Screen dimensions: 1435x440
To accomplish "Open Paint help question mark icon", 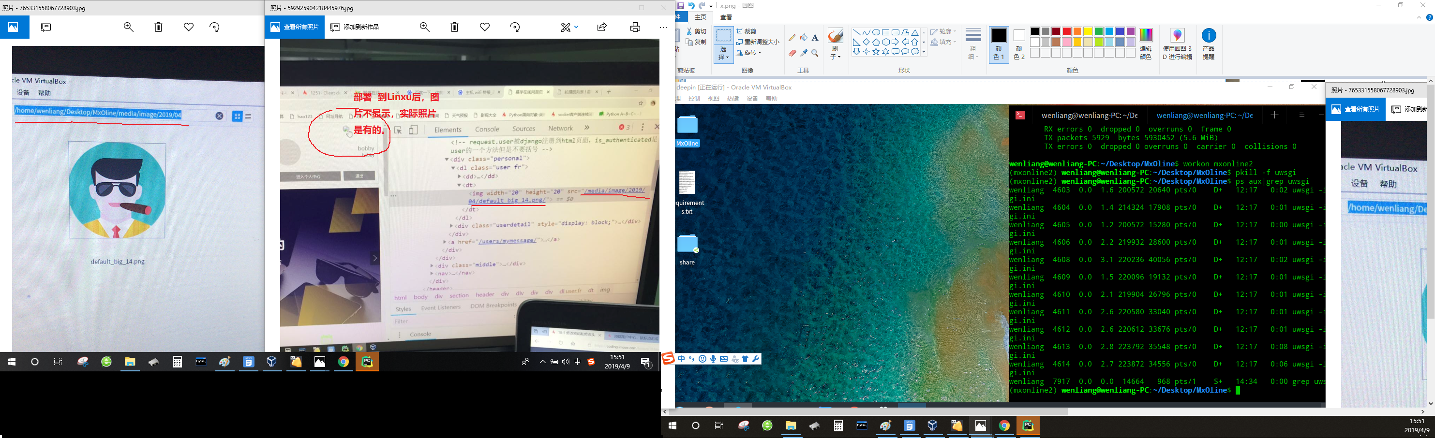I will click(1429, 17).
